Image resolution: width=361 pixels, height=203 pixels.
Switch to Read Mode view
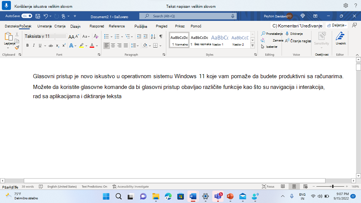283,186
